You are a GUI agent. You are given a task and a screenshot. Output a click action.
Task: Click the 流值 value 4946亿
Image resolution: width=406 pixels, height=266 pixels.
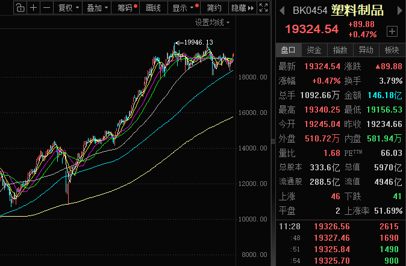pyautogui.click(x=389, y=182)
